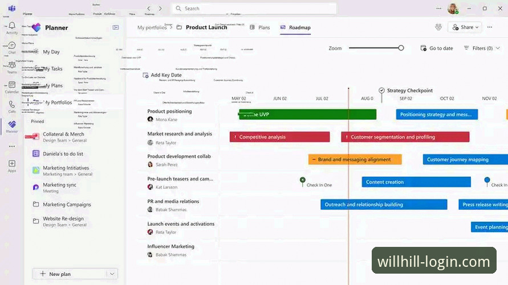The width and height of the screenshot is (508, 285).
Task: Click the New plan button
Action: (x=70, y=274)
